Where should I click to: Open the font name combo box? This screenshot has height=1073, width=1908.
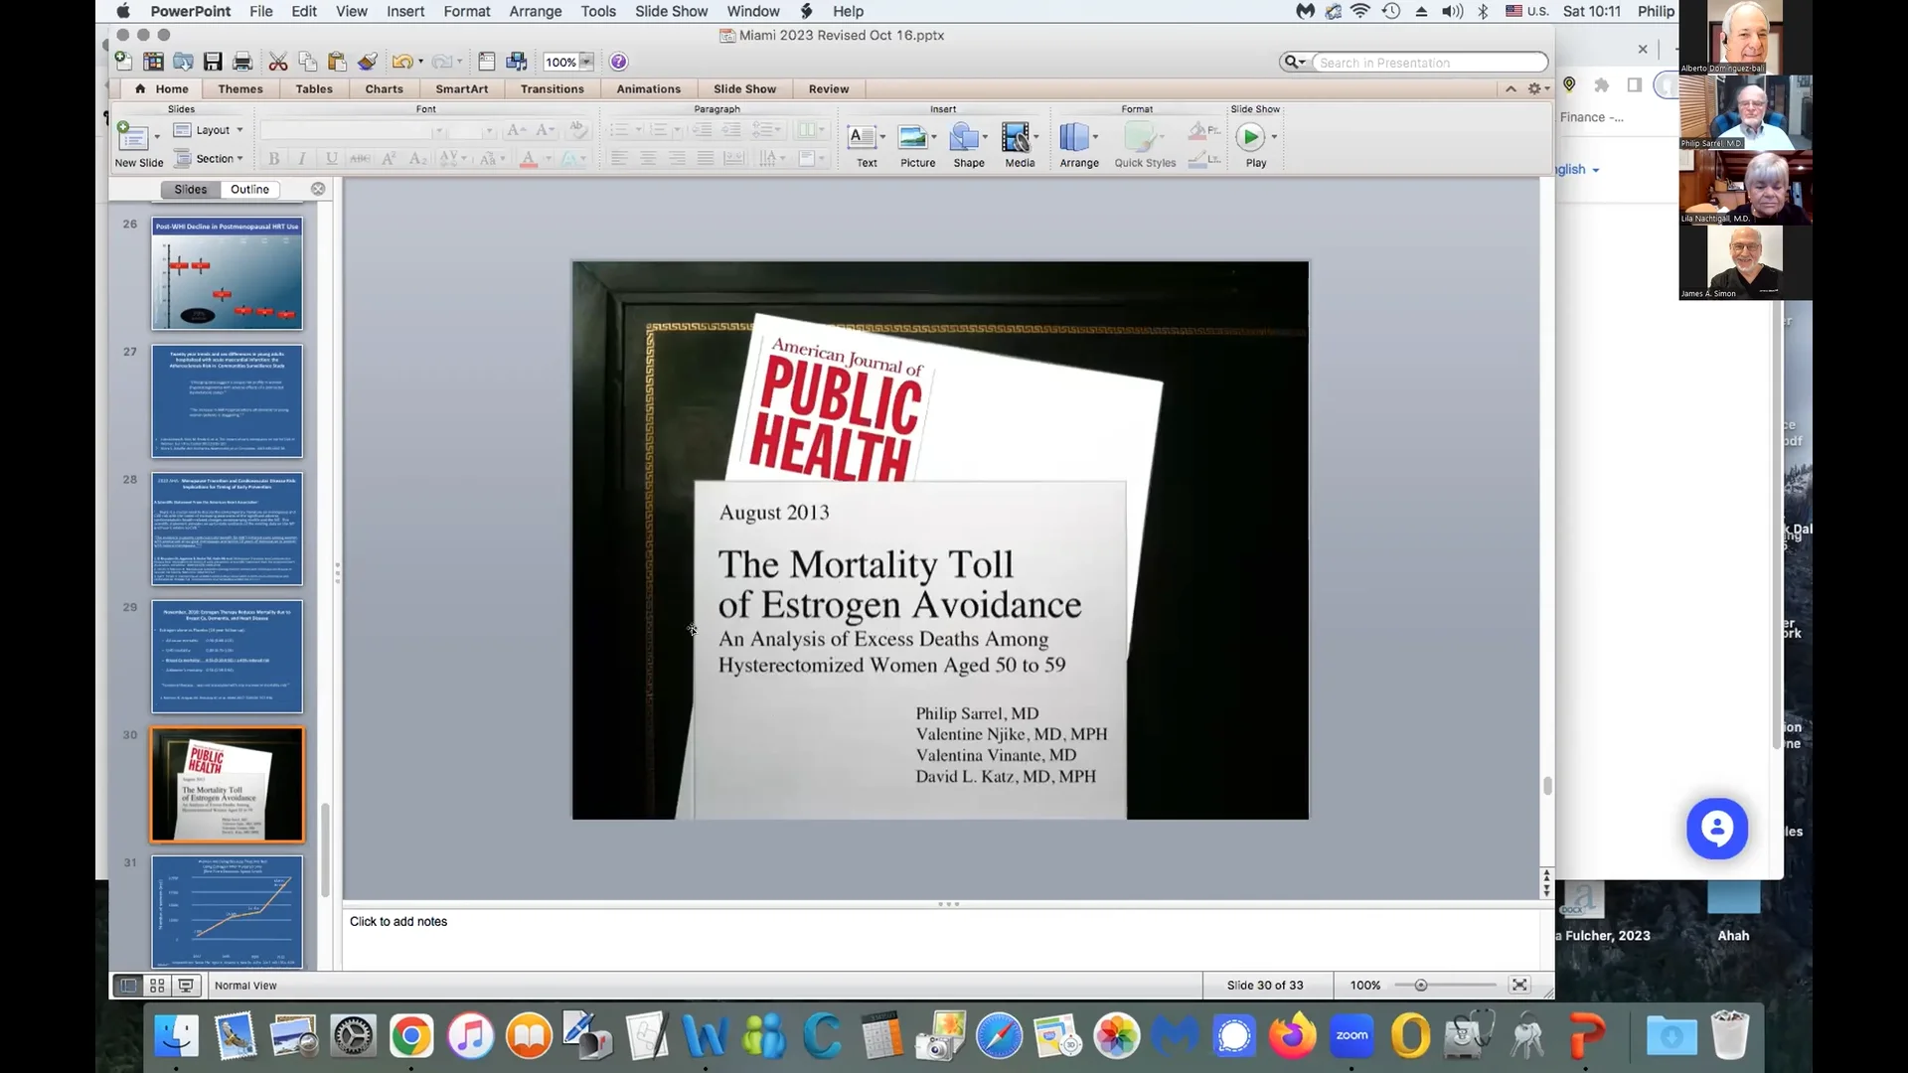click(x=348, y=130)
